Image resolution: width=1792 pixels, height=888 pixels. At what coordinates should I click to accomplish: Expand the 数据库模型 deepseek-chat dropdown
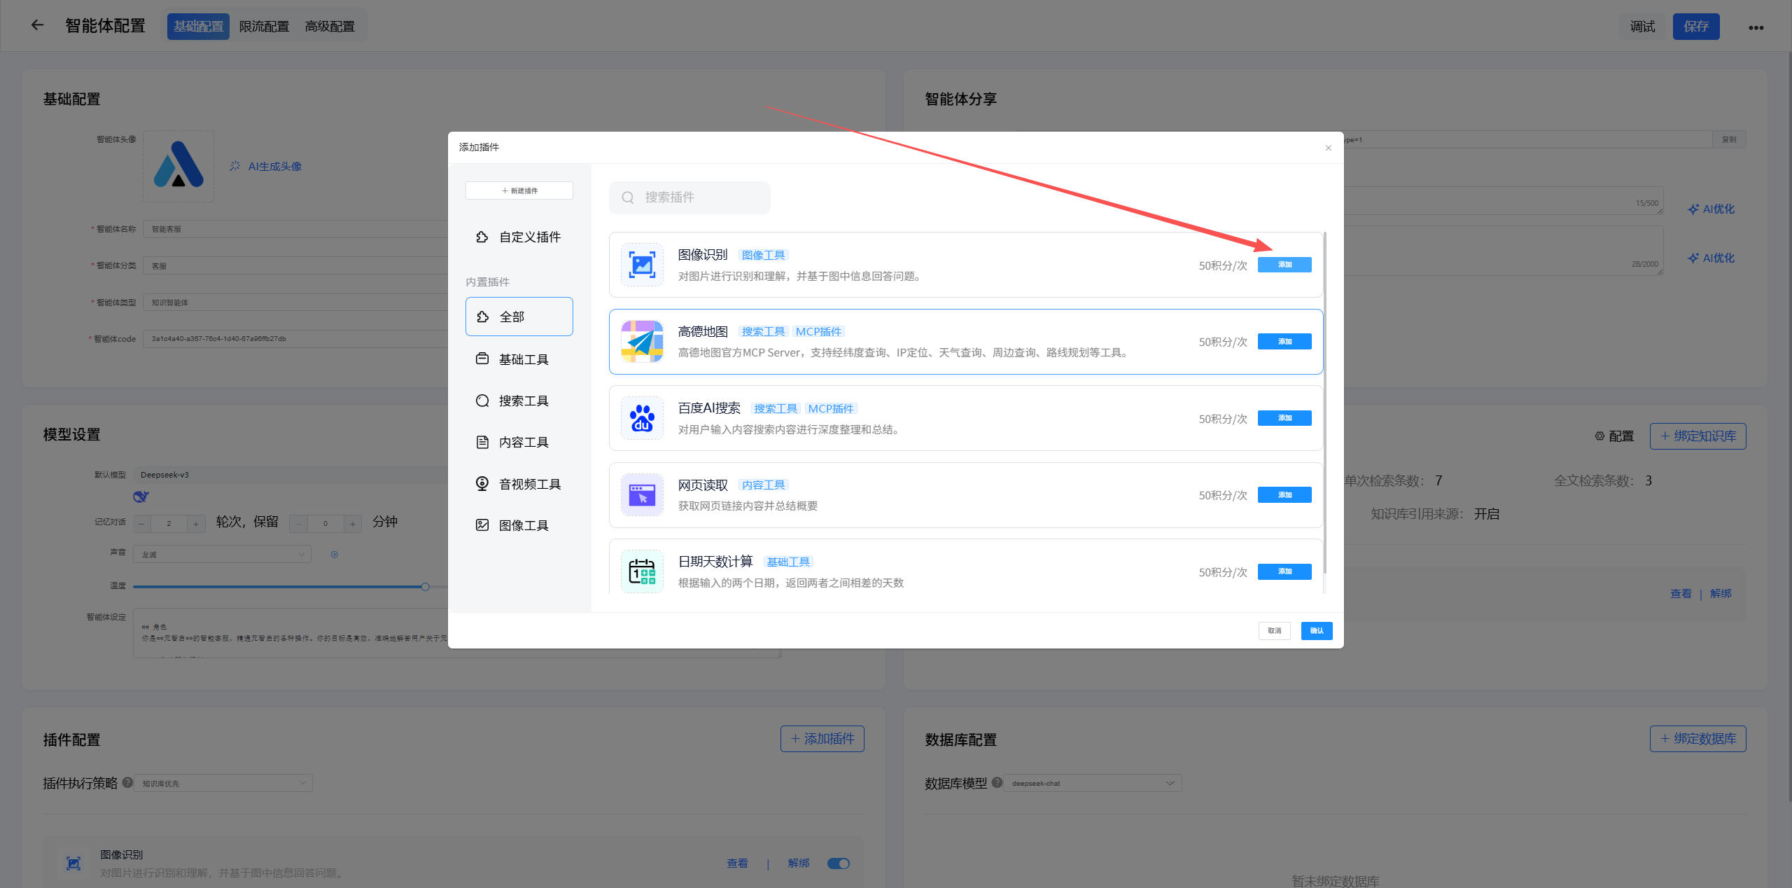pyautogui.click(x=1092, y=783)
